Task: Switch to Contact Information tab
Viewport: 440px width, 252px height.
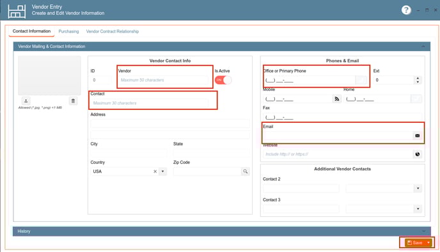Action: (31, 31)
